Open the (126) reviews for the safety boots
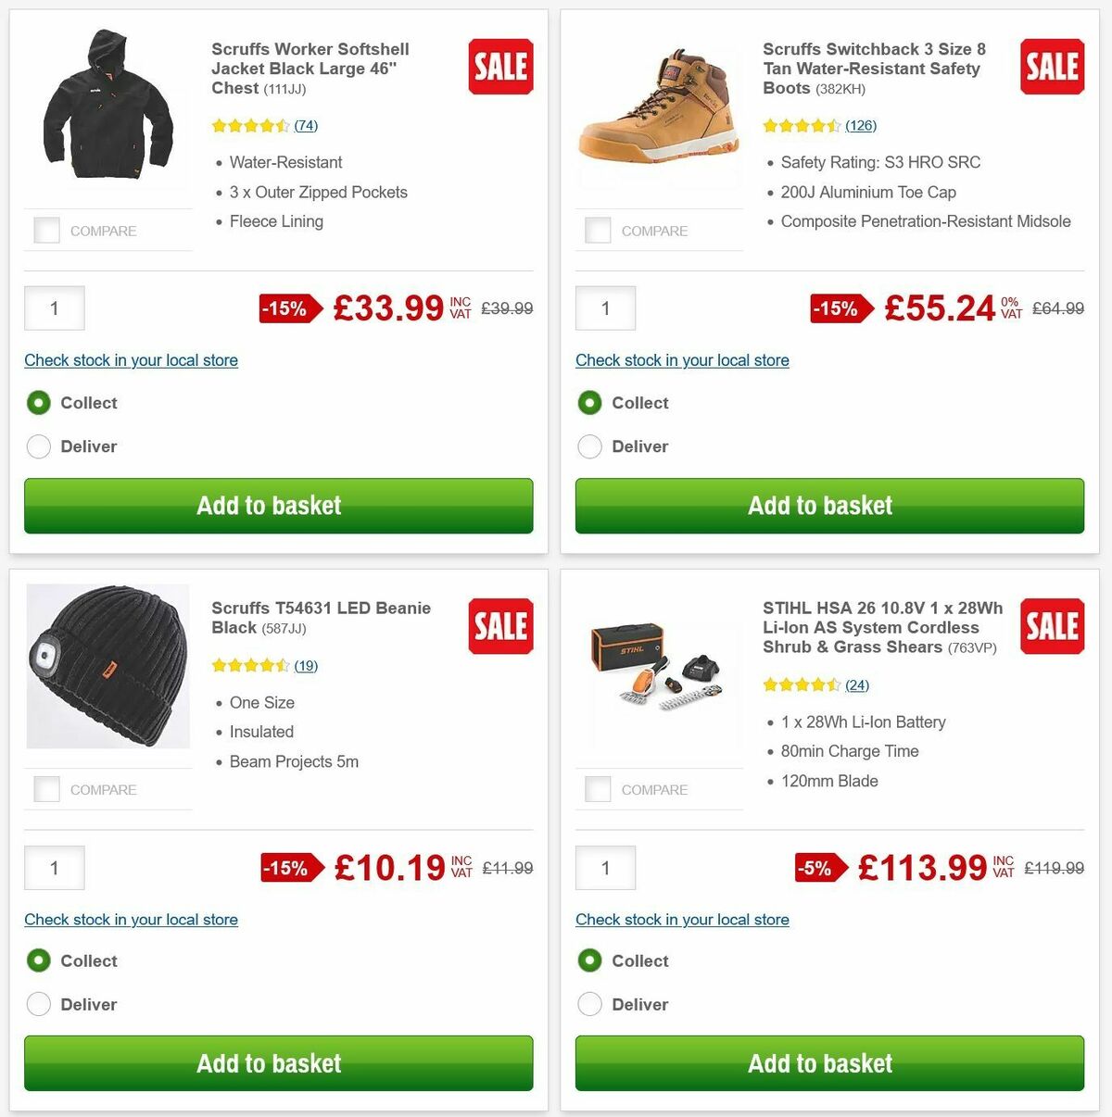 click(x=861, y=125)
